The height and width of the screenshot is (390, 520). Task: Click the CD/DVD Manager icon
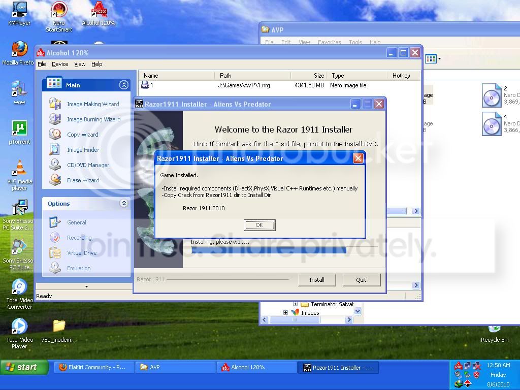tap(55, 165)
